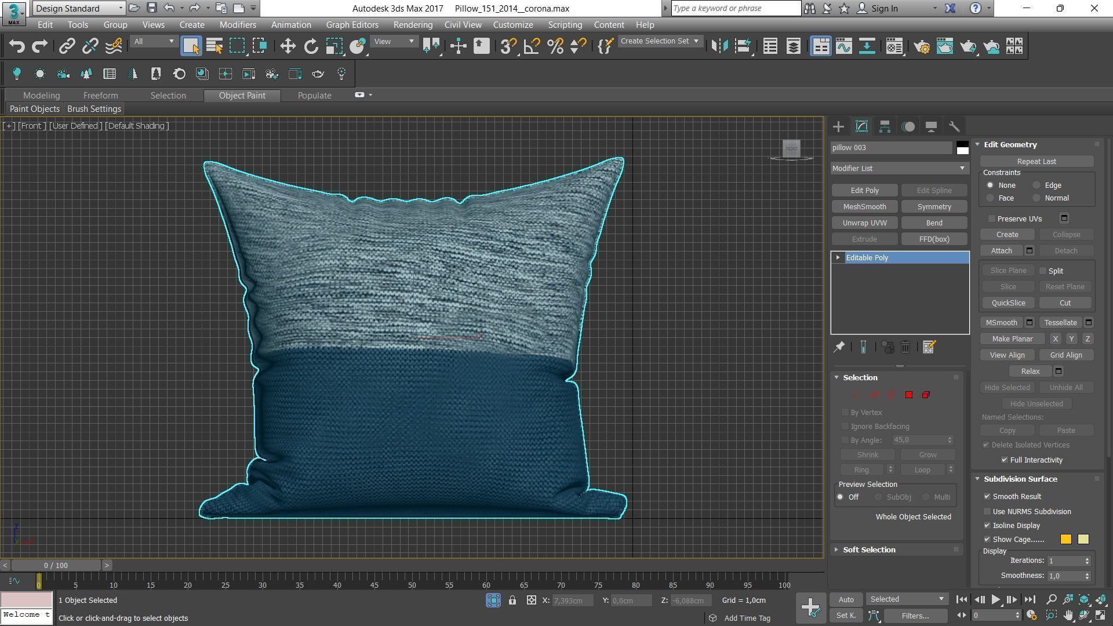The height and width of the screenshot is (626, 1113).
Task: Select Normal constraint radio button
Action: click(x=1036, y=198)
